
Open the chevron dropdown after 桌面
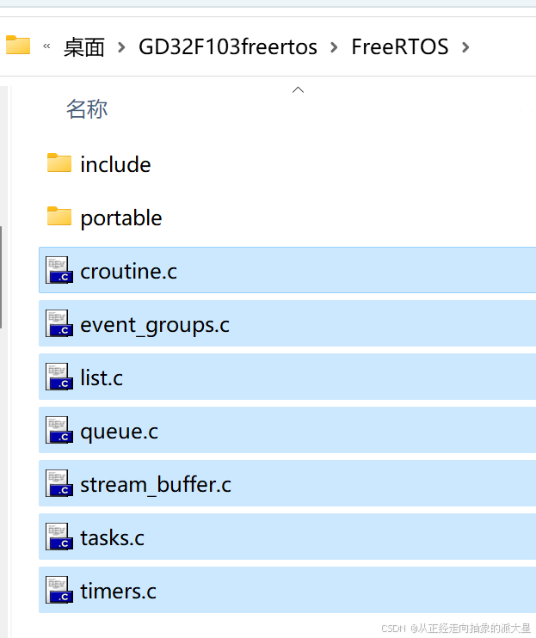tap(121, 47)
